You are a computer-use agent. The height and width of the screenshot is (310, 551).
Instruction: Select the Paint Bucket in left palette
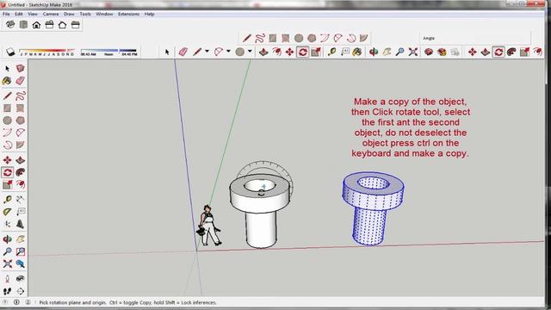tap(8, 81)
